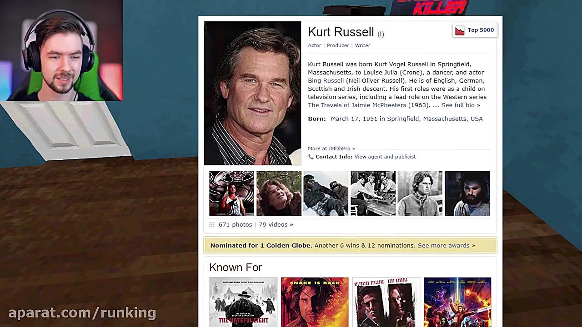Viewport: 582px width, 327px height.
Task: Open the snowy scene photo thumbnail
Action: pos(326,193)
